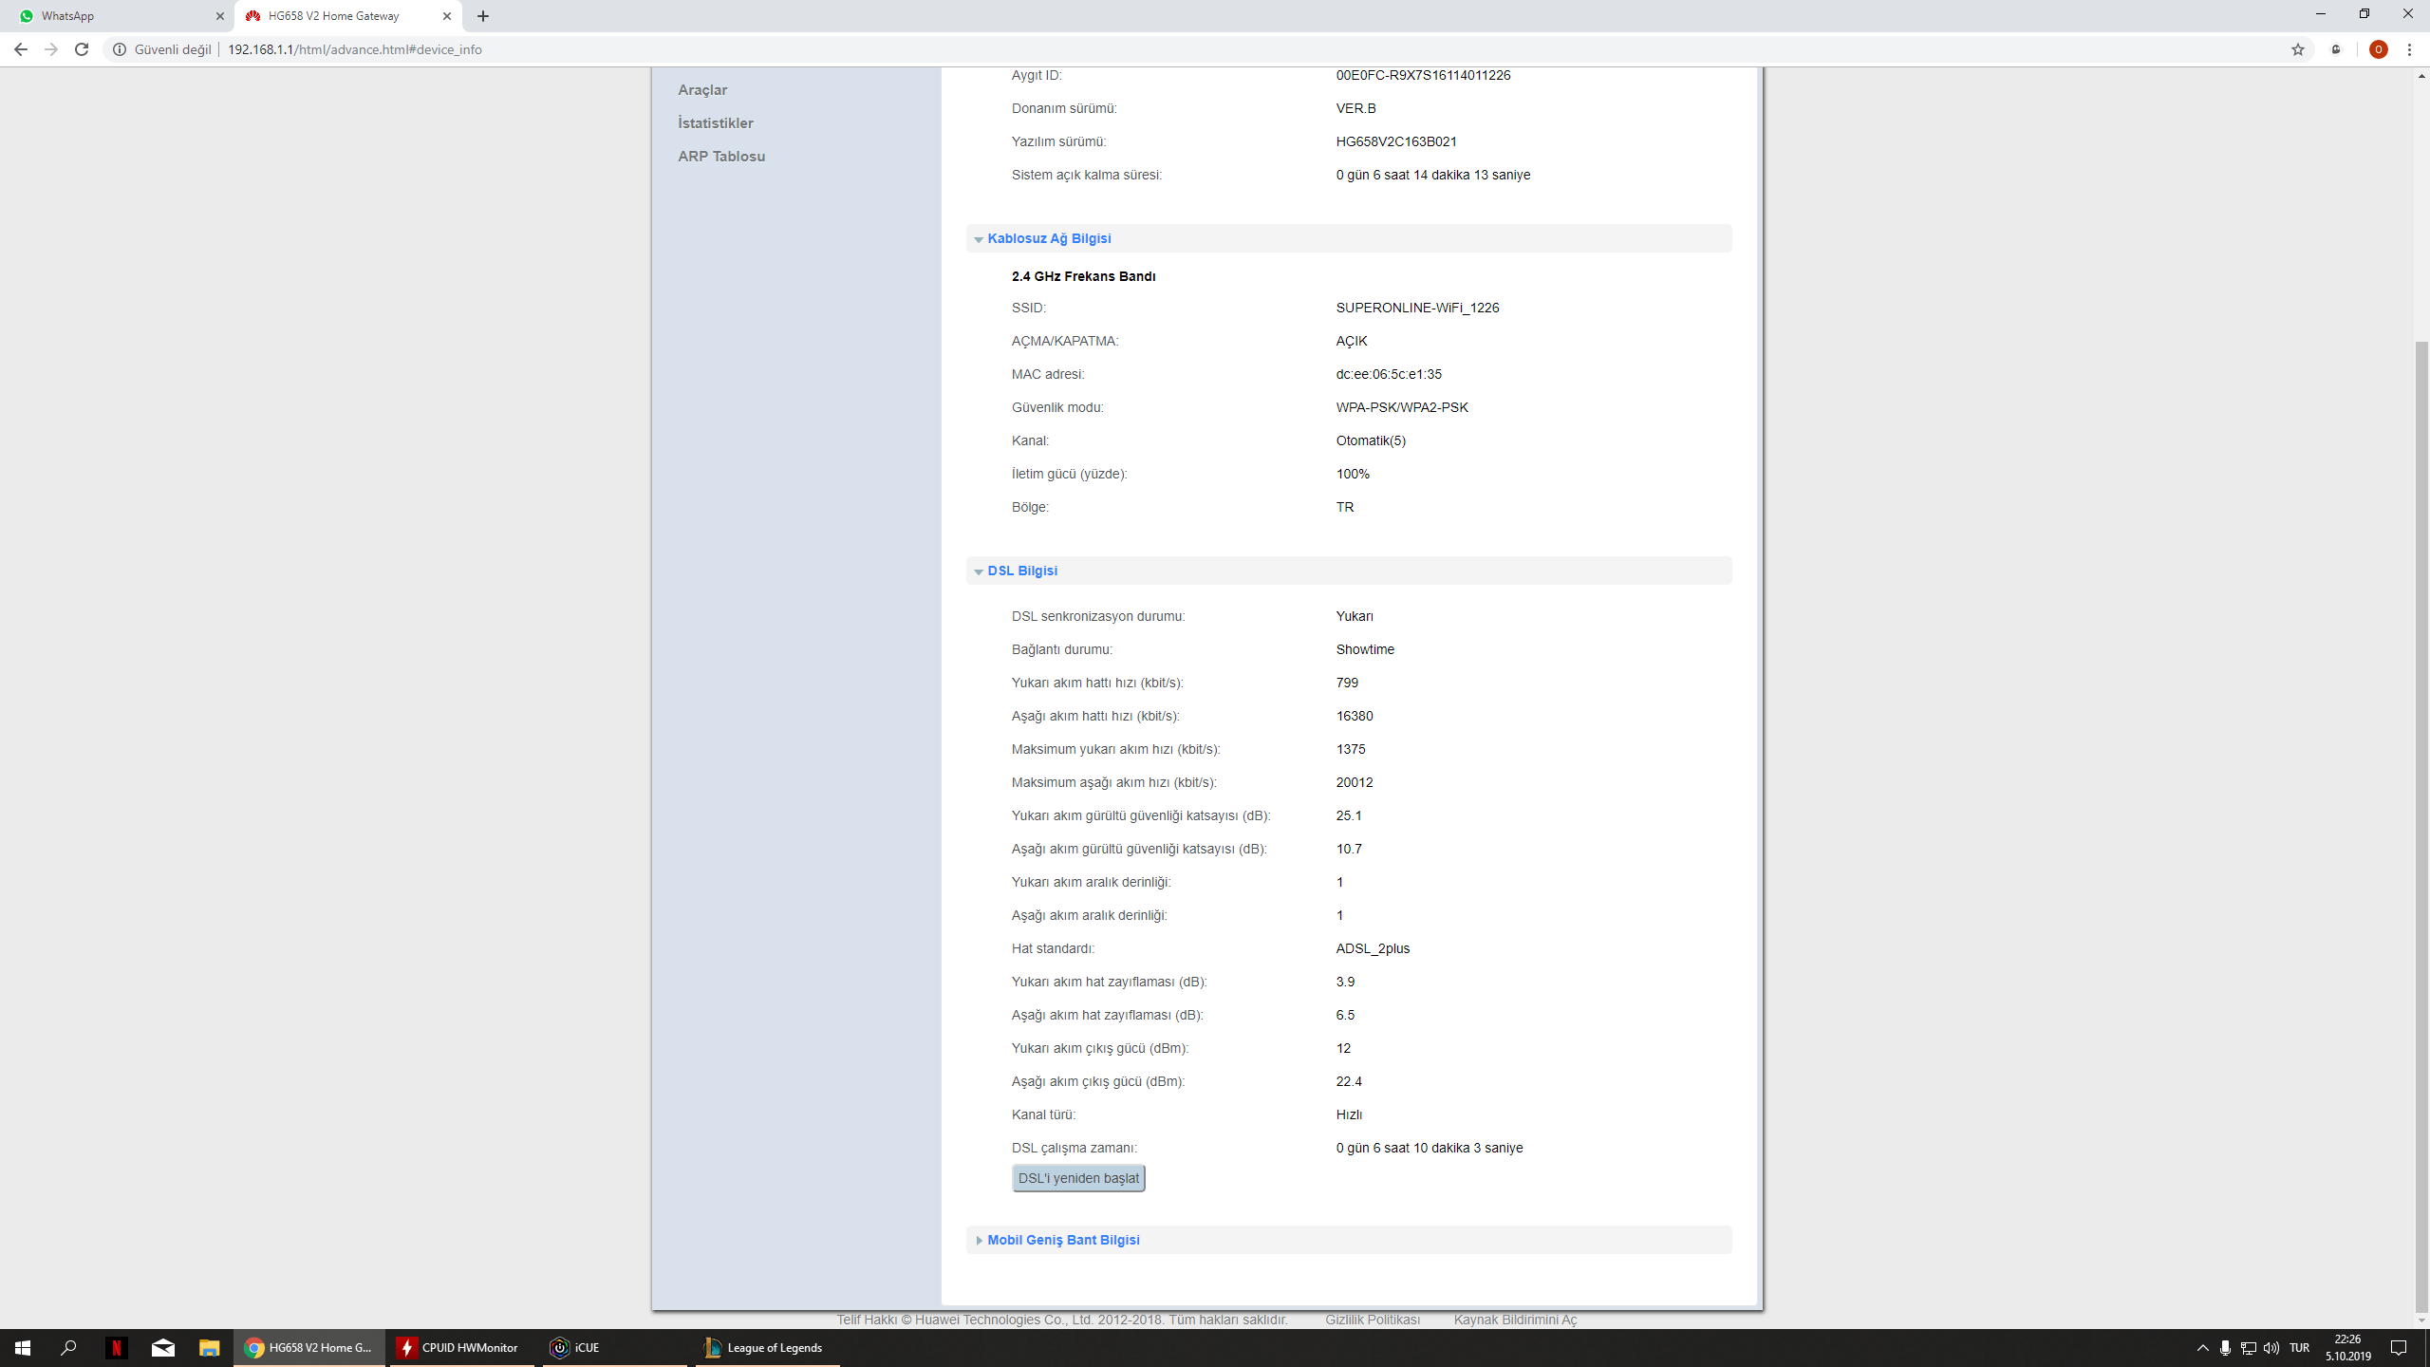Open the Gizlilik Politikası link
Viewport: 2430px width, 1367px height.
(x=1372, y=1320)
